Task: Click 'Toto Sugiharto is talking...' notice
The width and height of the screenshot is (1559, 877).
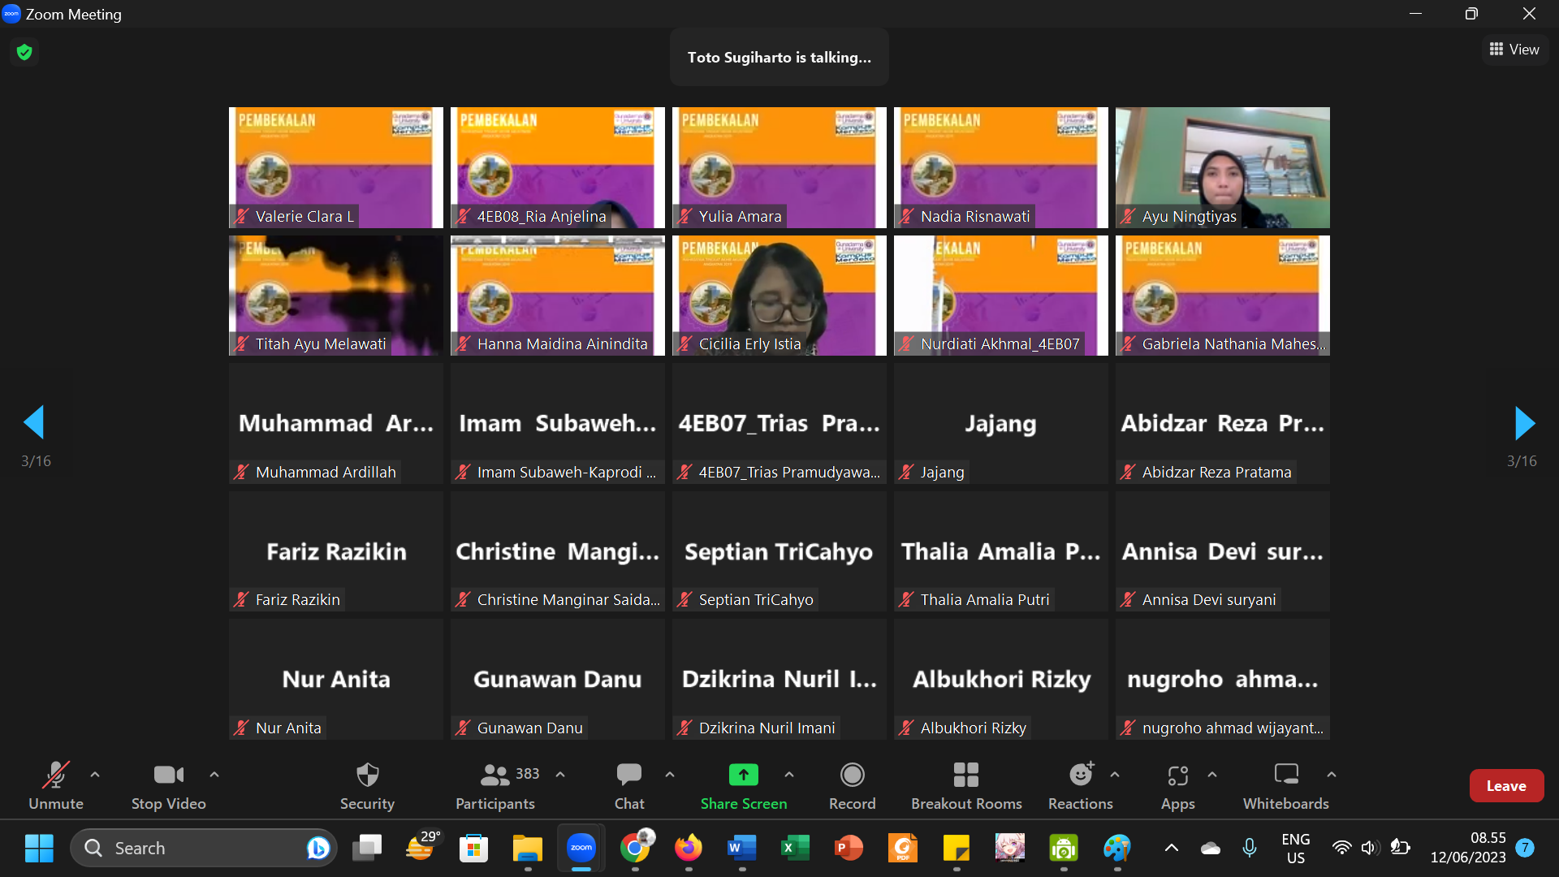Action: pos(779,58)
